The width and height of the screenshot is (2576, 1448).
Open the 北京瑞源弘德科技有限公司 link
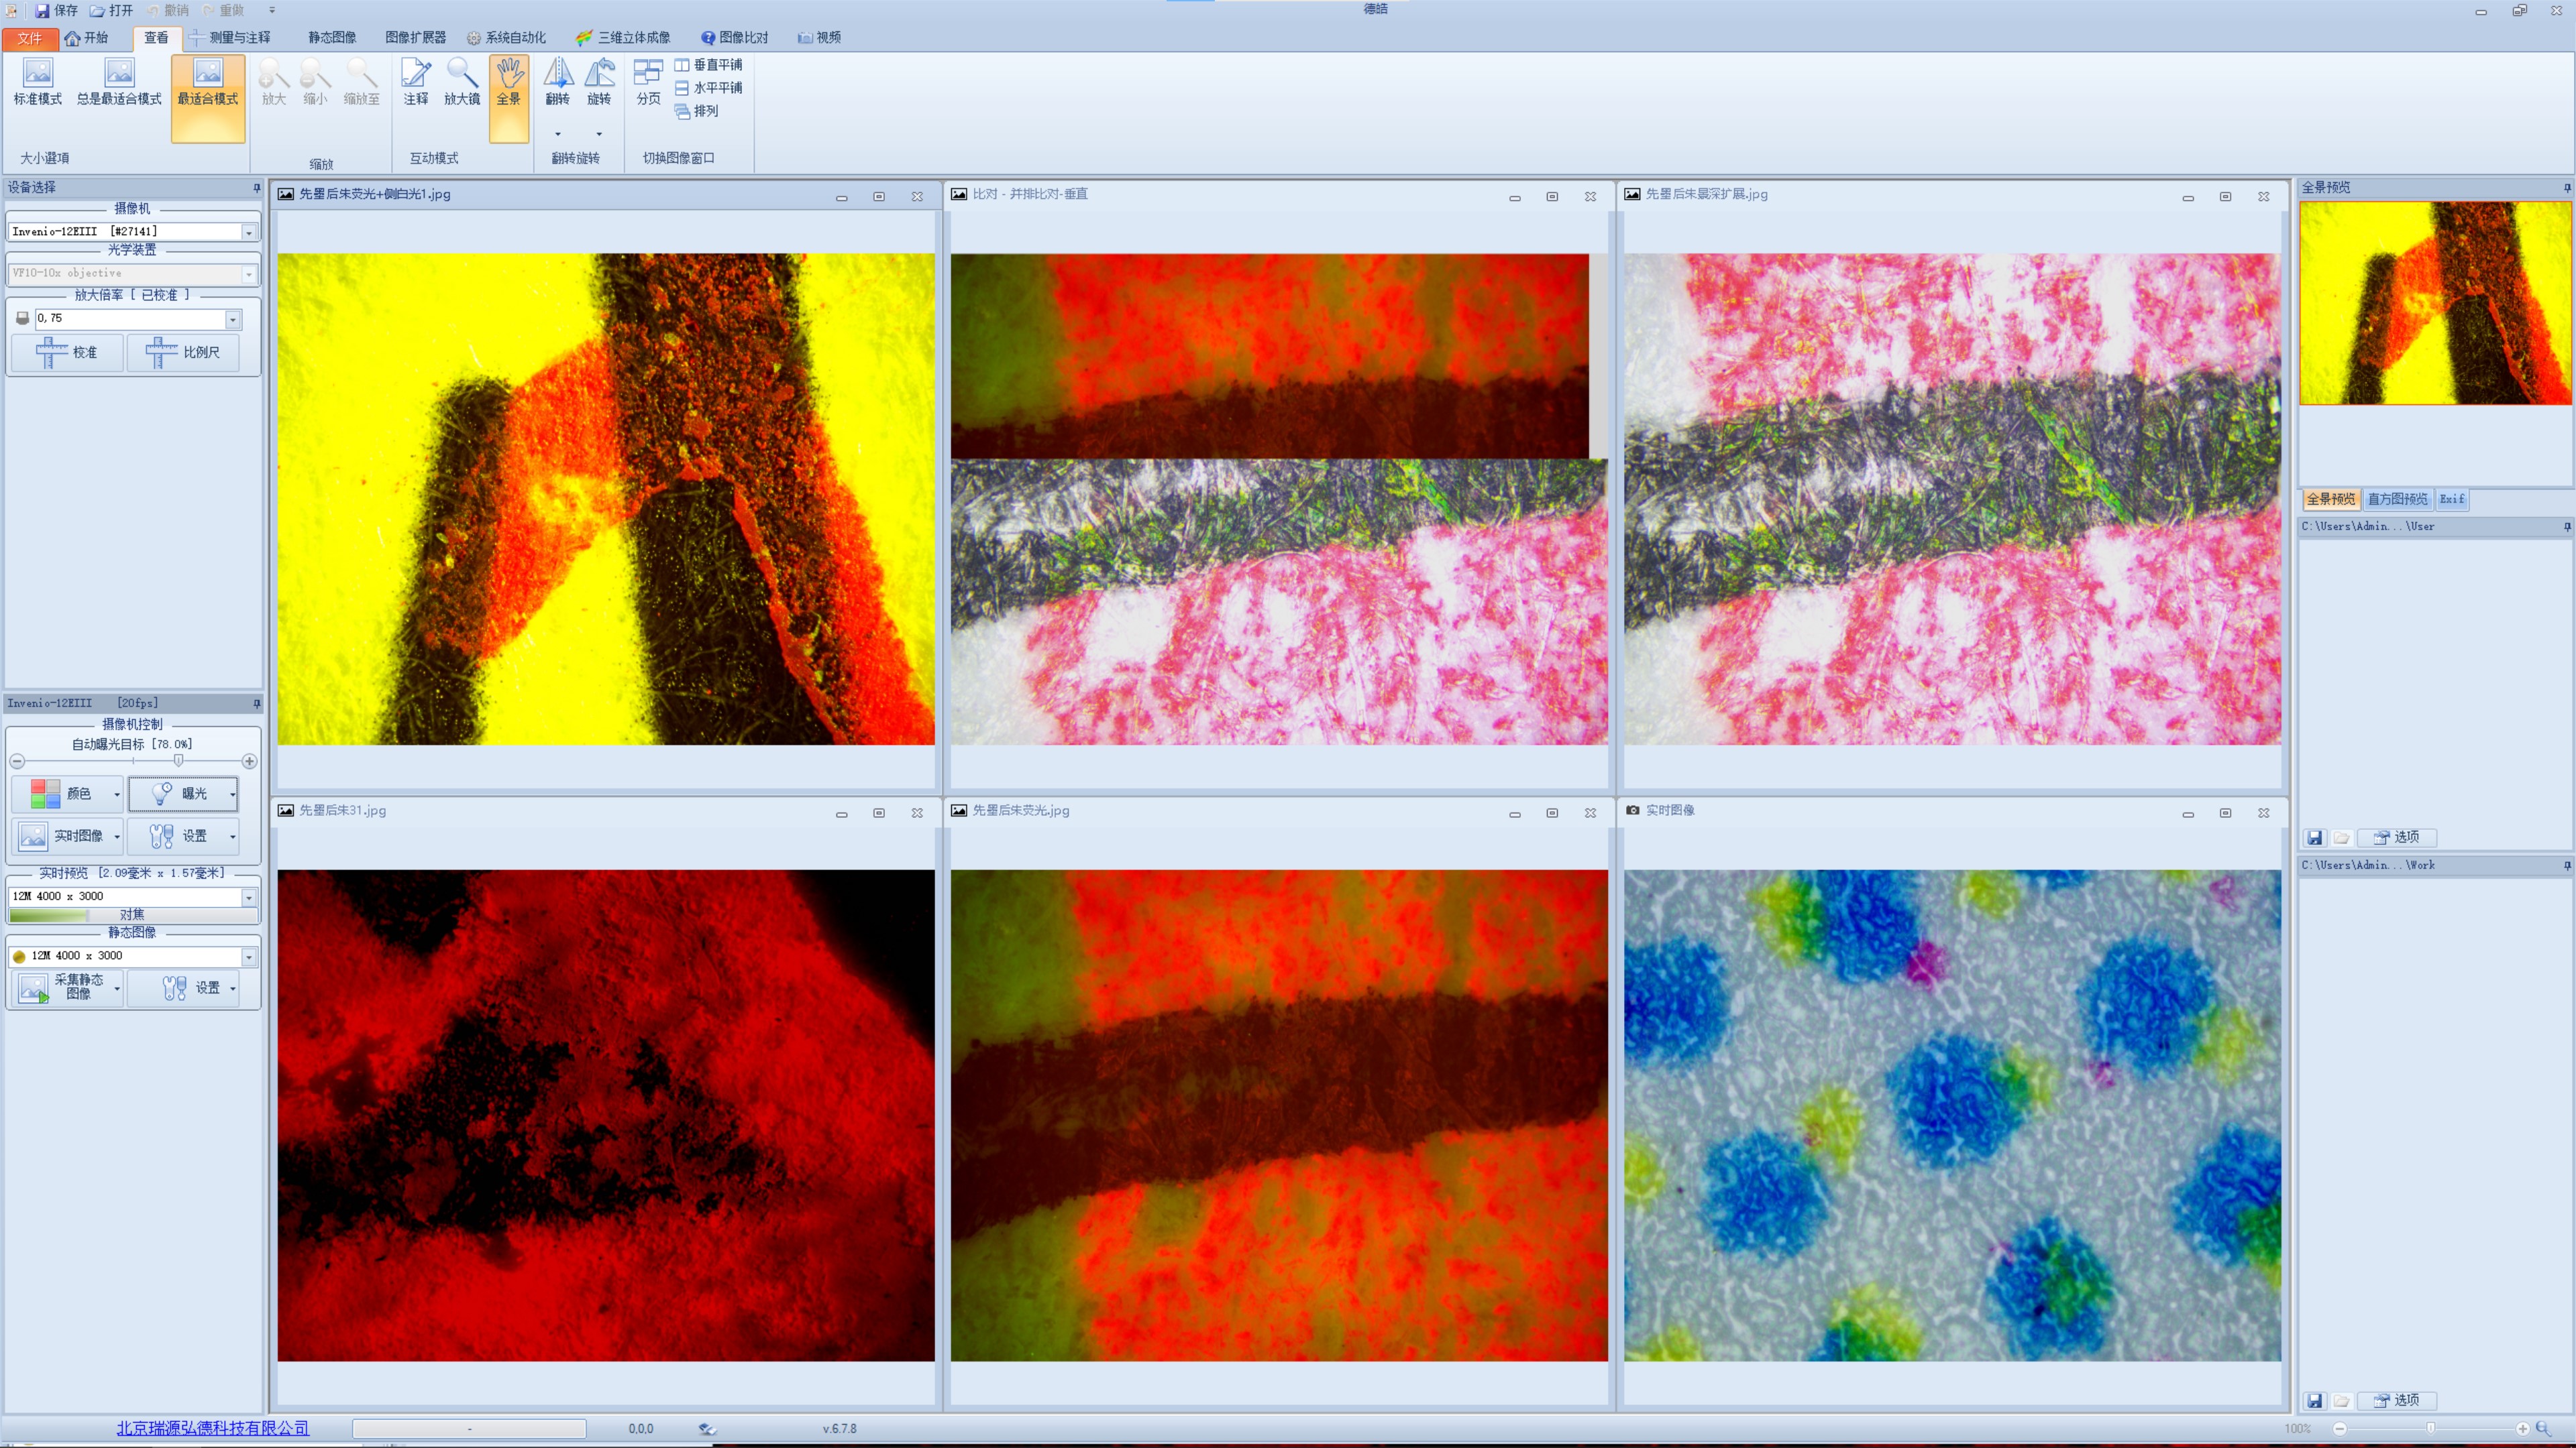(x=213, y=1428)
